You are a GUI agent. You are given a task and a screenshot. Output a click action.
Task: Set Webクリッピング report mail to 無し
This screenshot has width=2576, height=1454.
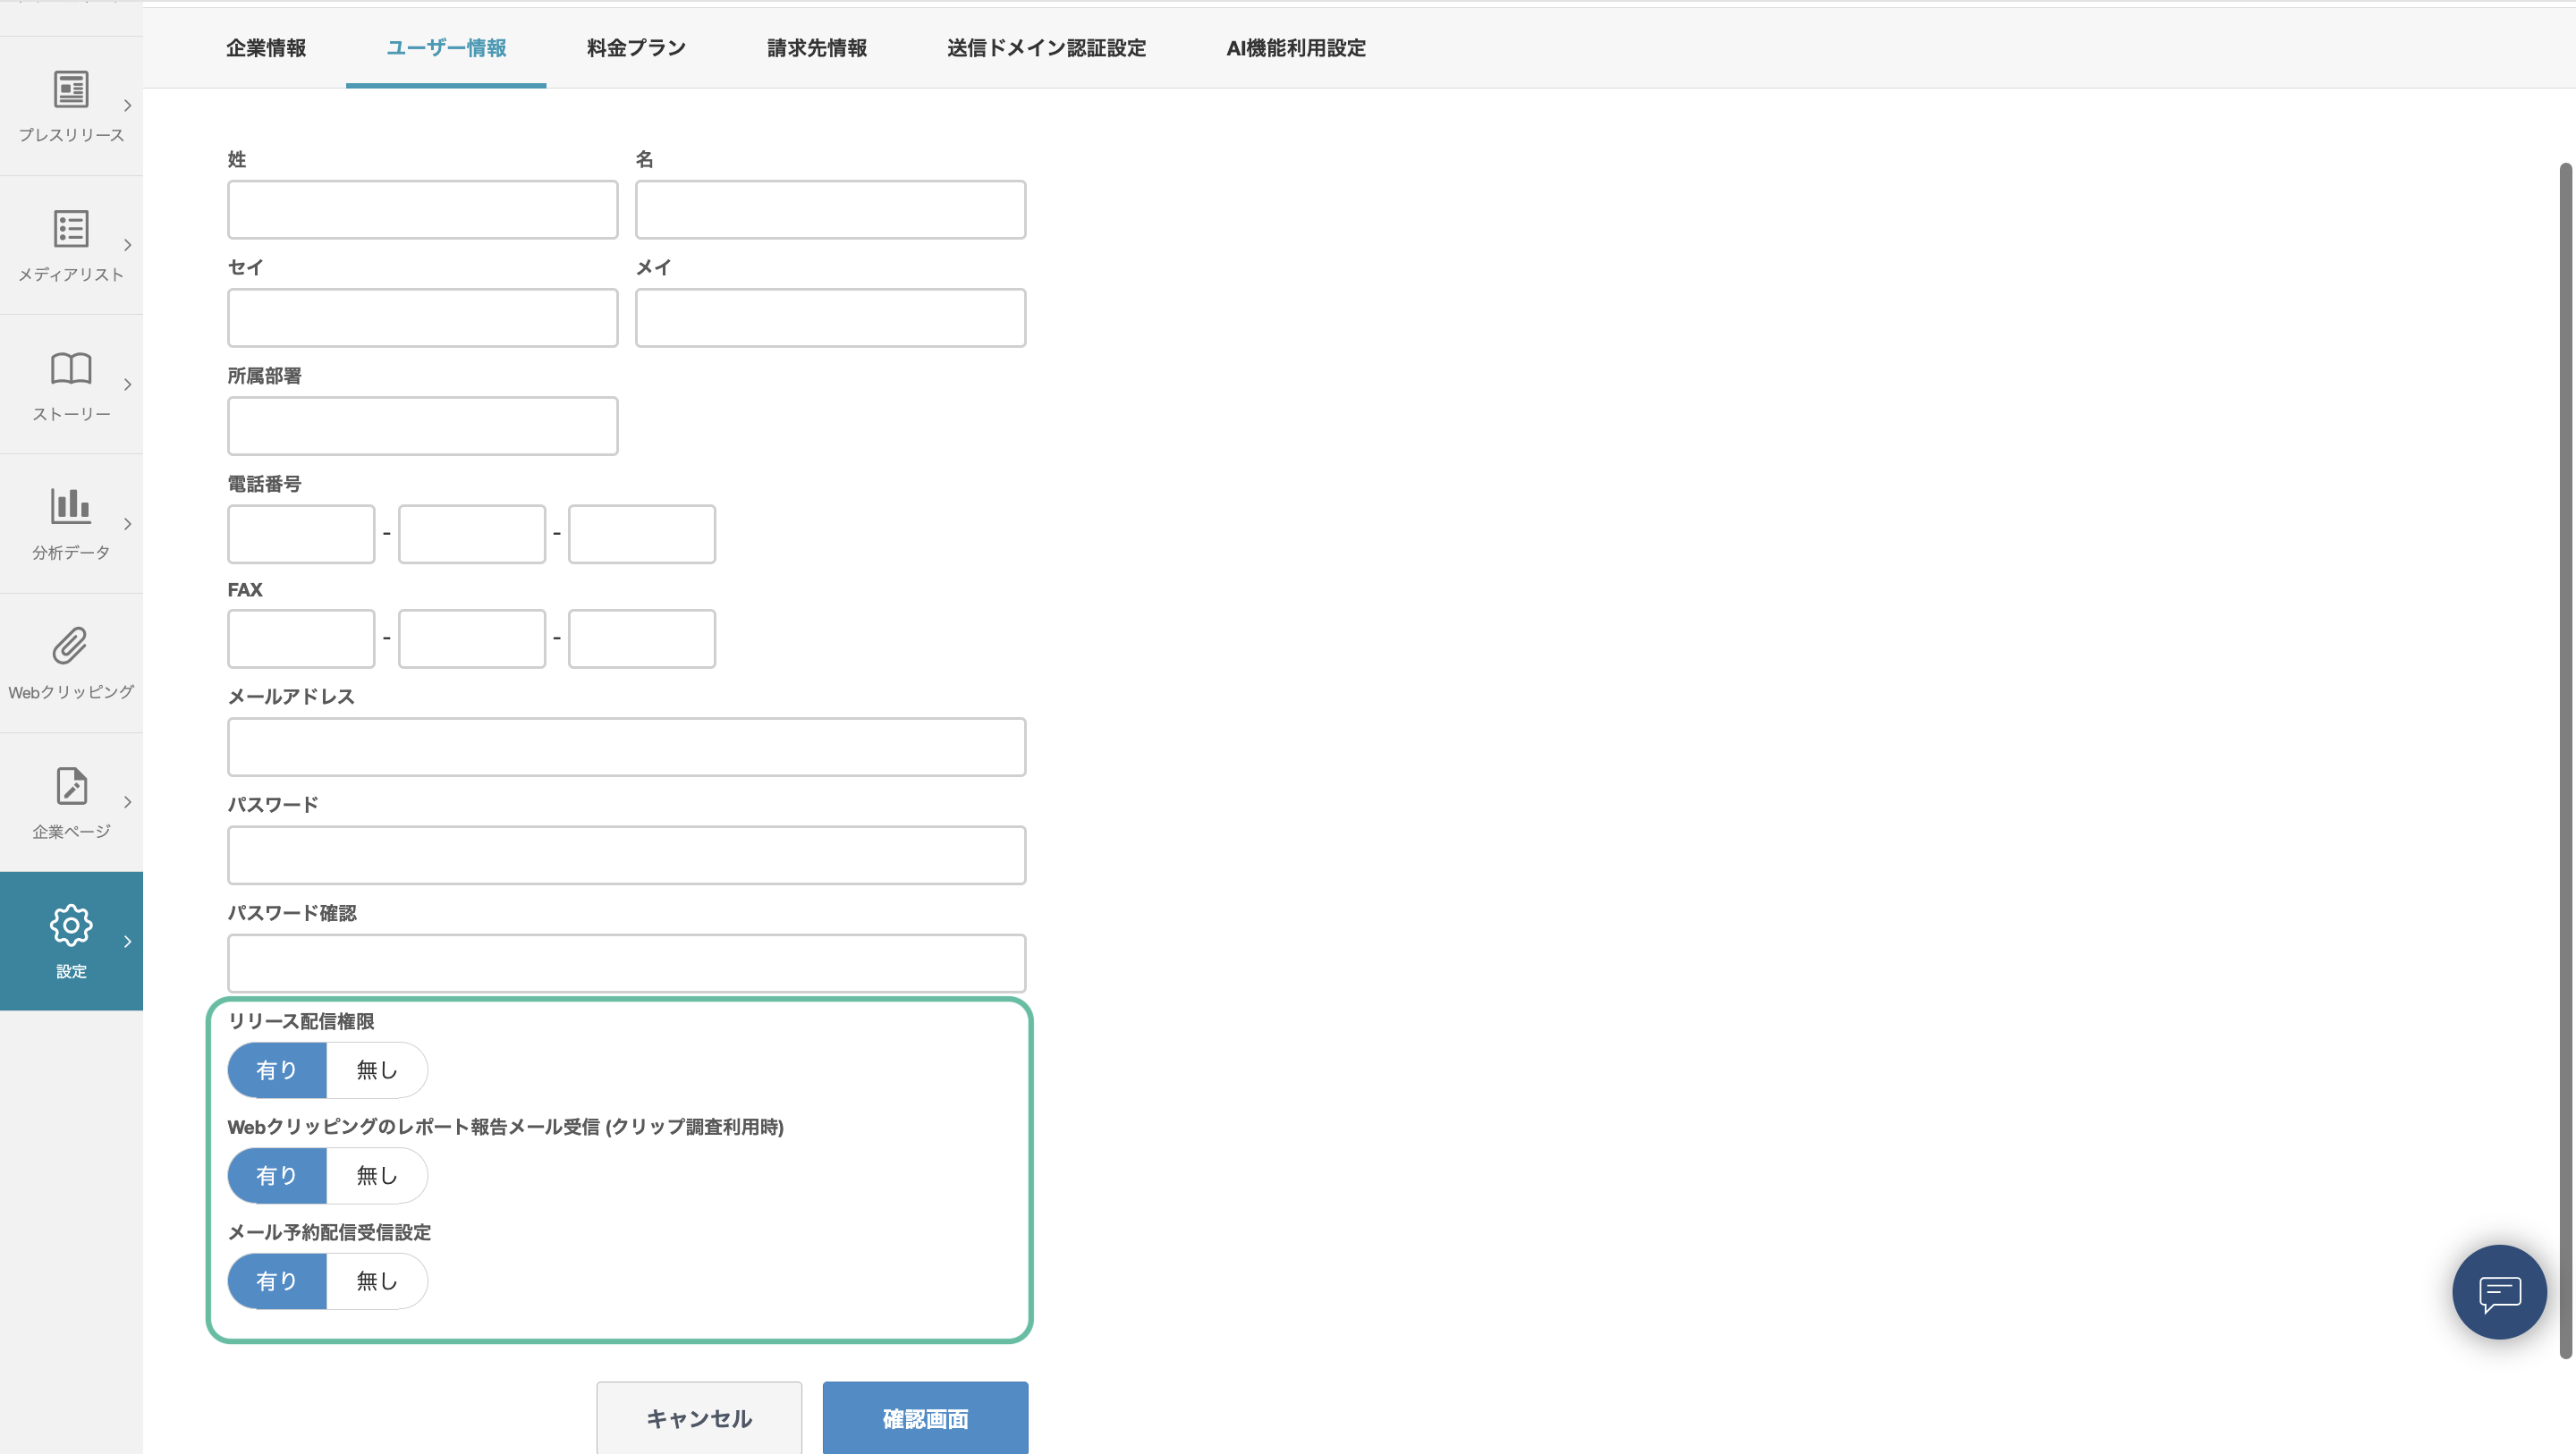377,1176
